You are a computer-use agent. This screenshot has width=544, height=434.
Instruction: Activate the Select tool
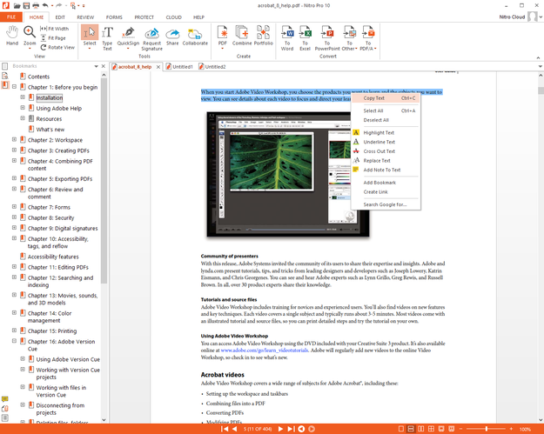[x=90, y=37]
